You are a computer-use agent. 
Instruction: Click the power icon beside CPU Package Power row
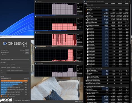click(86, 97)
